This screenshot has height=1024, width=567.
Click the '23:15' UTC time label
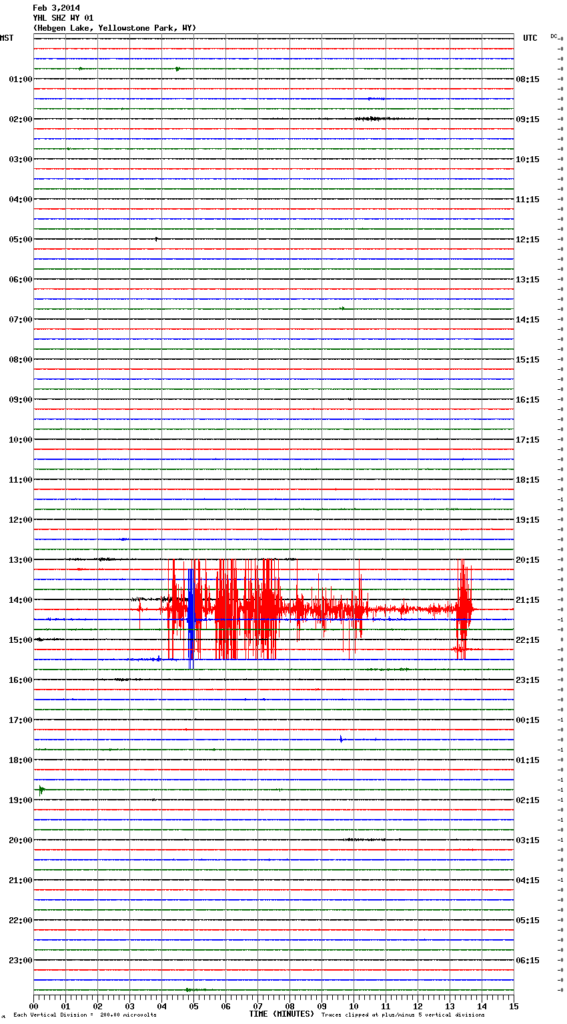pyautogui.click(x=528, y=680)
